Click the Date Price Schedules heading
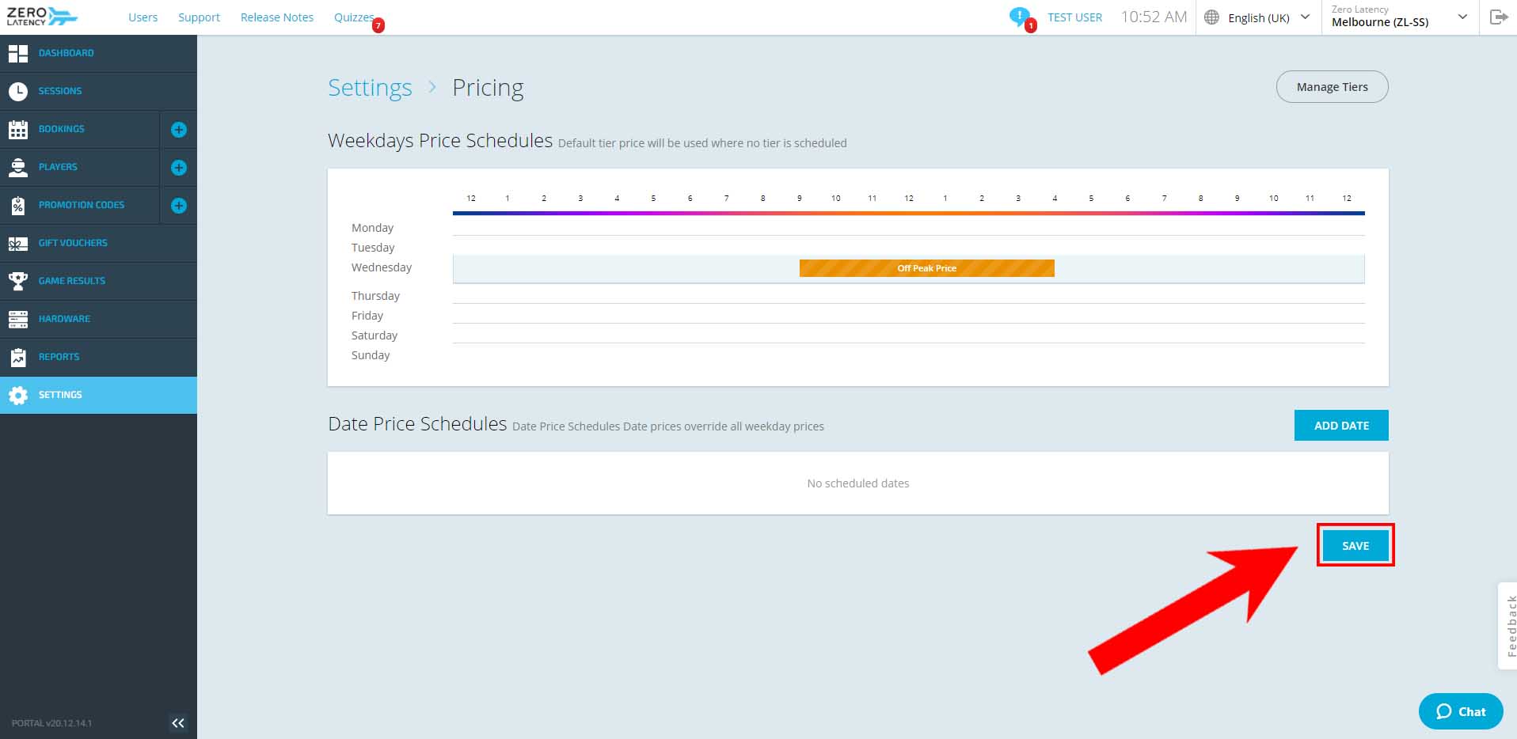This screenshot has width=1517, height=739. (417, 423)
